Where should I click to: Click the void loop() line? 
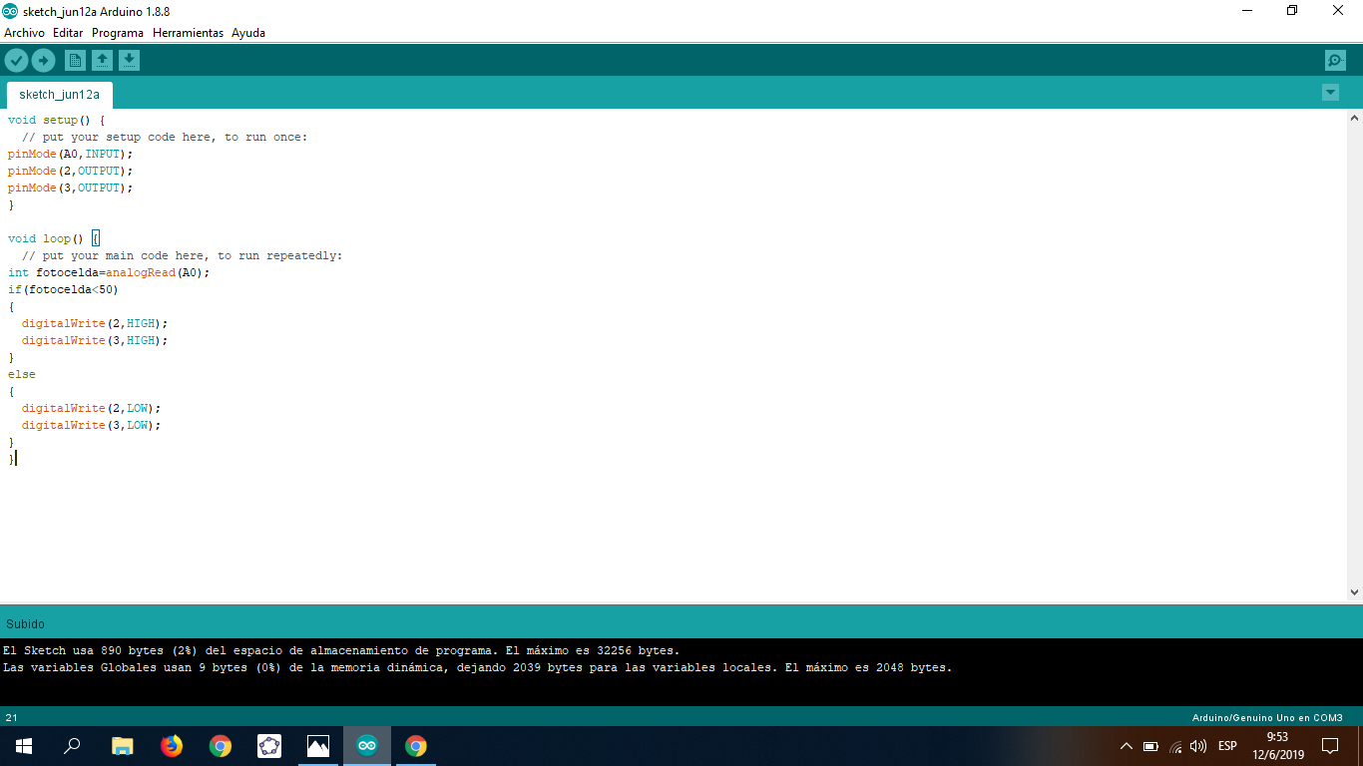tap(54, 238)
